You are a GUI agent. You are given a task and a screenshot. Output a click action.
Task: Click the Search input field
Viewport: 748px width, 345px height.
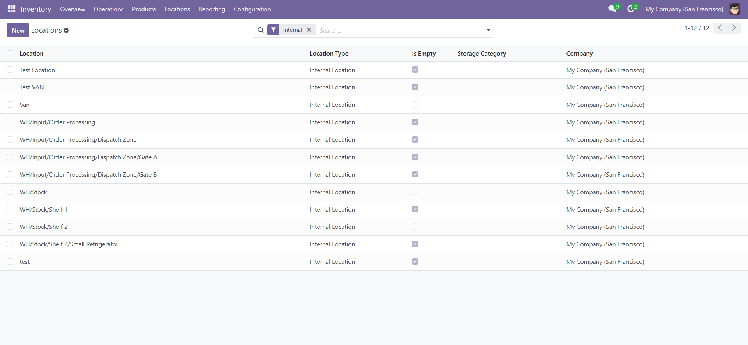(x=397, y=30)
